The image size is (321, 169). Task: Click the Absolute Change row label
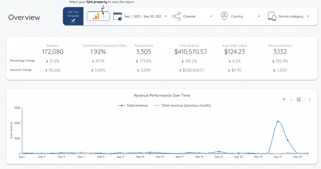pyautogui.click(x=21, y=70)
